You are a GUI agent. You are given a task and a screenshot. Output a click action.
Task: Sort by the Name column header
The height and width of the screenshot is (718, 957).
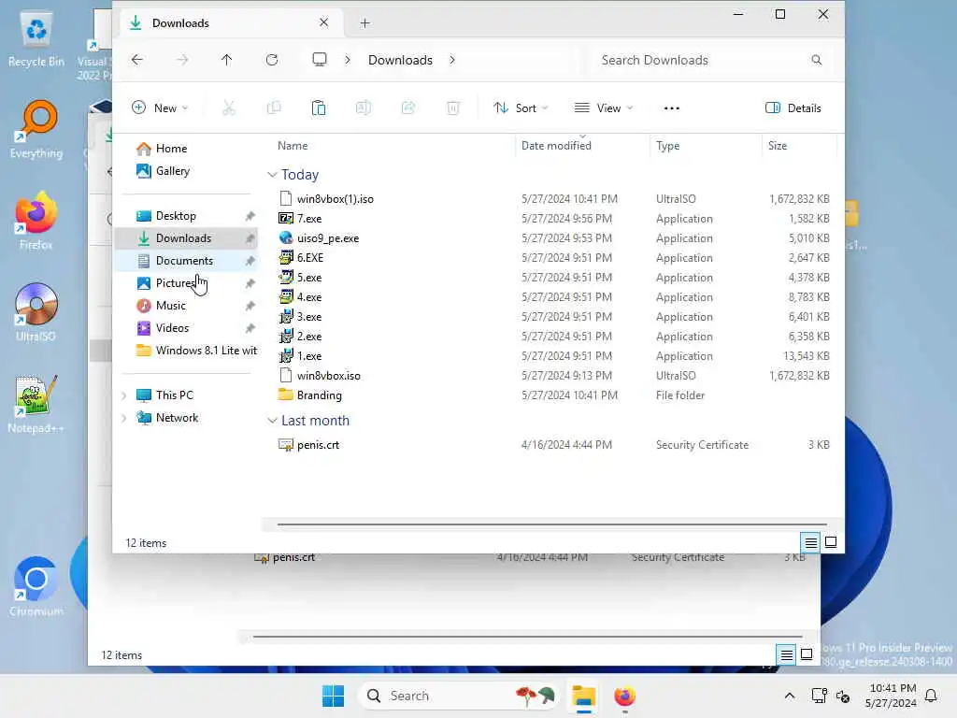(x=293, y=146)
